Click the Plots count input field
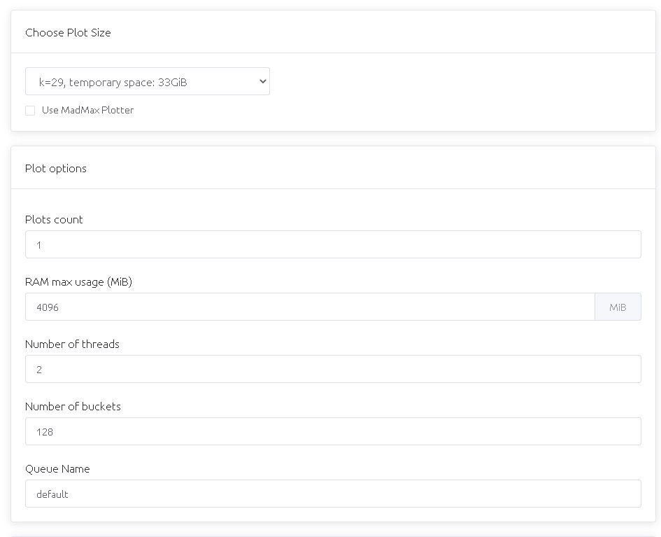 tap(333, 244)
